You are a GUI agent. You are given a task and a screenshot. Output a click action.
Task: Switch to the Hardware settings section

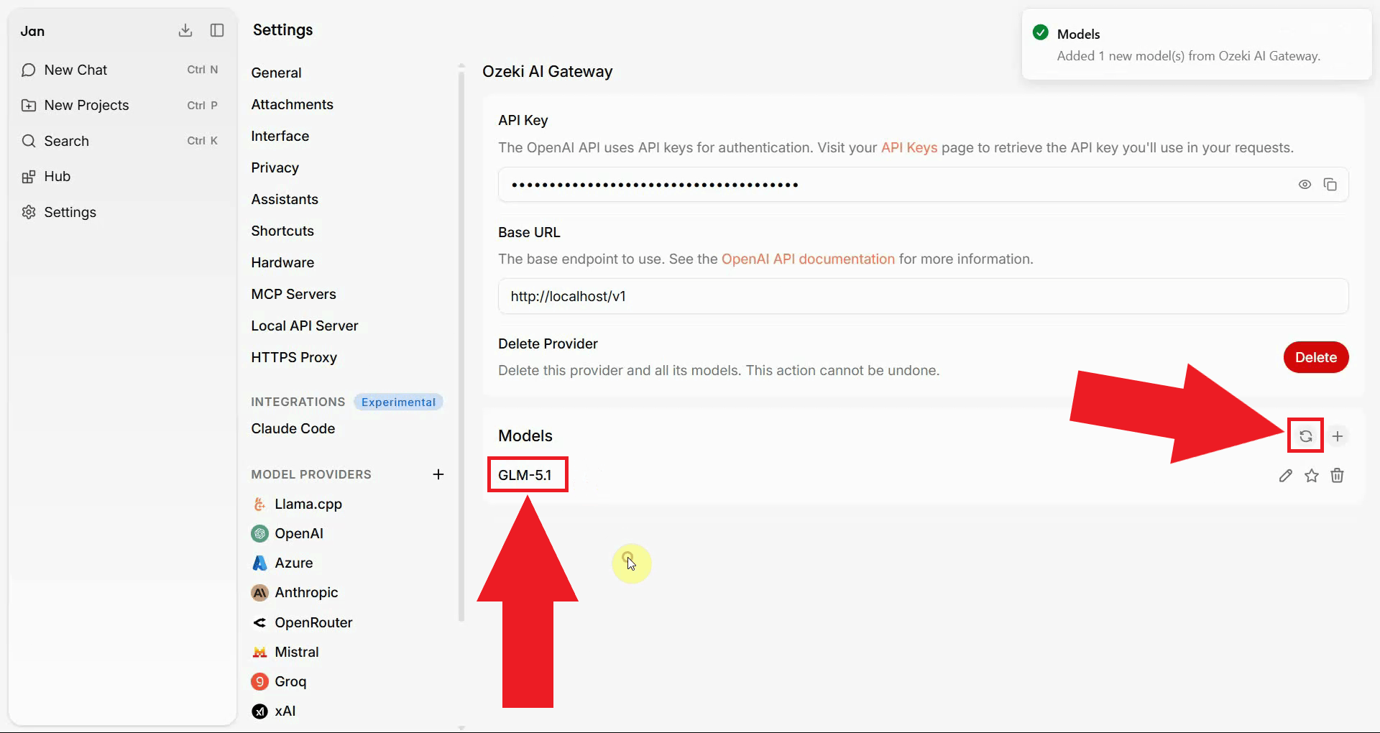point(282,262)
